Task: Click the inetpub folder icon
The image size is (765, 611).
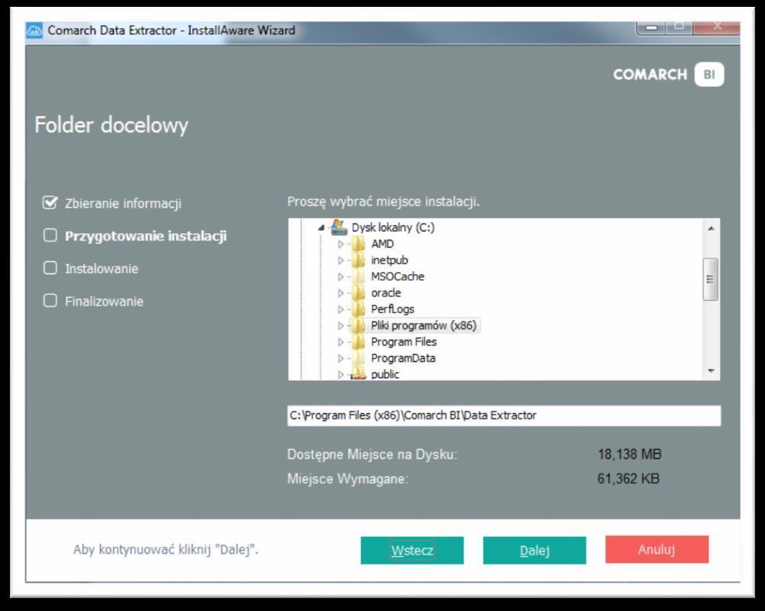Action: tap(359, 260)
